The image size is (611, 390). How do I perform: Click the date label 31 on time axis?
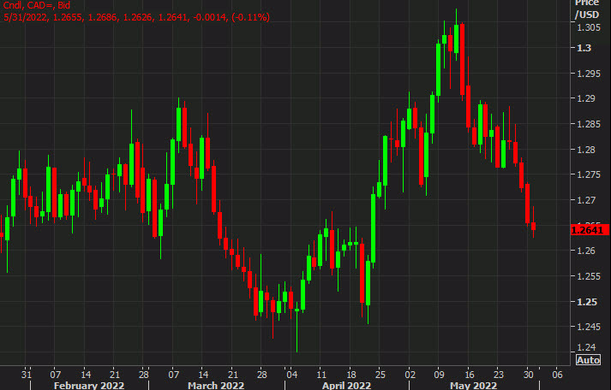[26, 375]
